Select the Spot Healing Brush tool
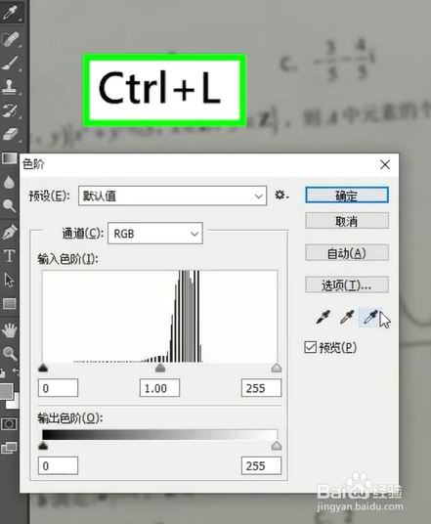 pos(10,39)
